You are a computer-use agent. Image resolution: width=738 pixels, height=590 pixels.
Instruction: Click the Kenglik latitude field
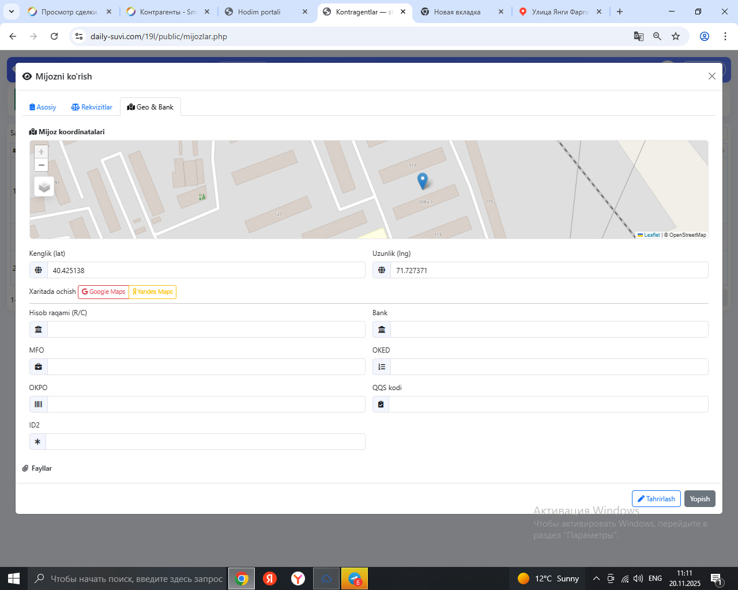pos(206,270)
